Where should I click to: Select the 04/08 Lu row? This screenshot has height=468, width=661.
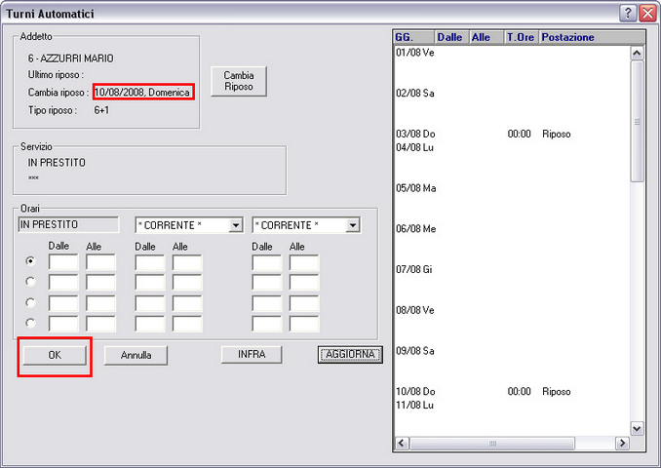[414, 147]
